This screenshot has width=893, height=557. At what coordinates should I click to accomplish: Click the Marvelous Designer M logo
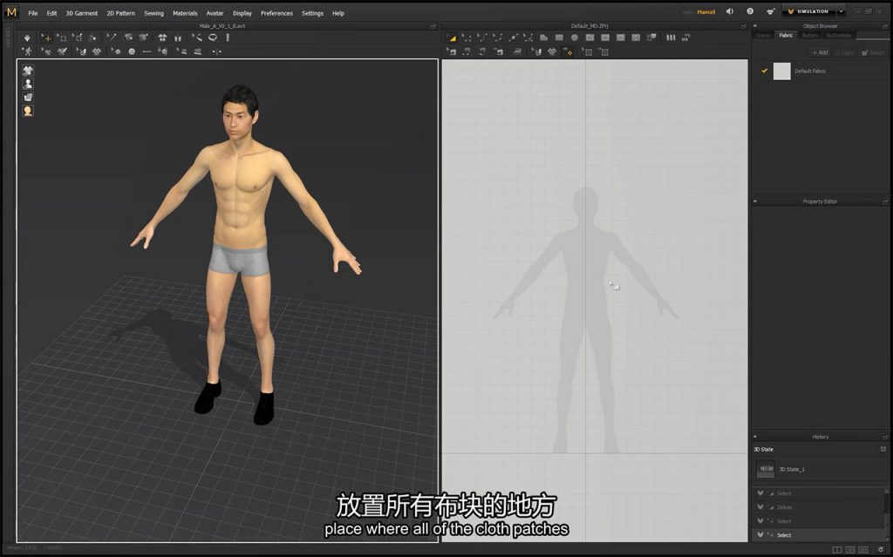11,11
